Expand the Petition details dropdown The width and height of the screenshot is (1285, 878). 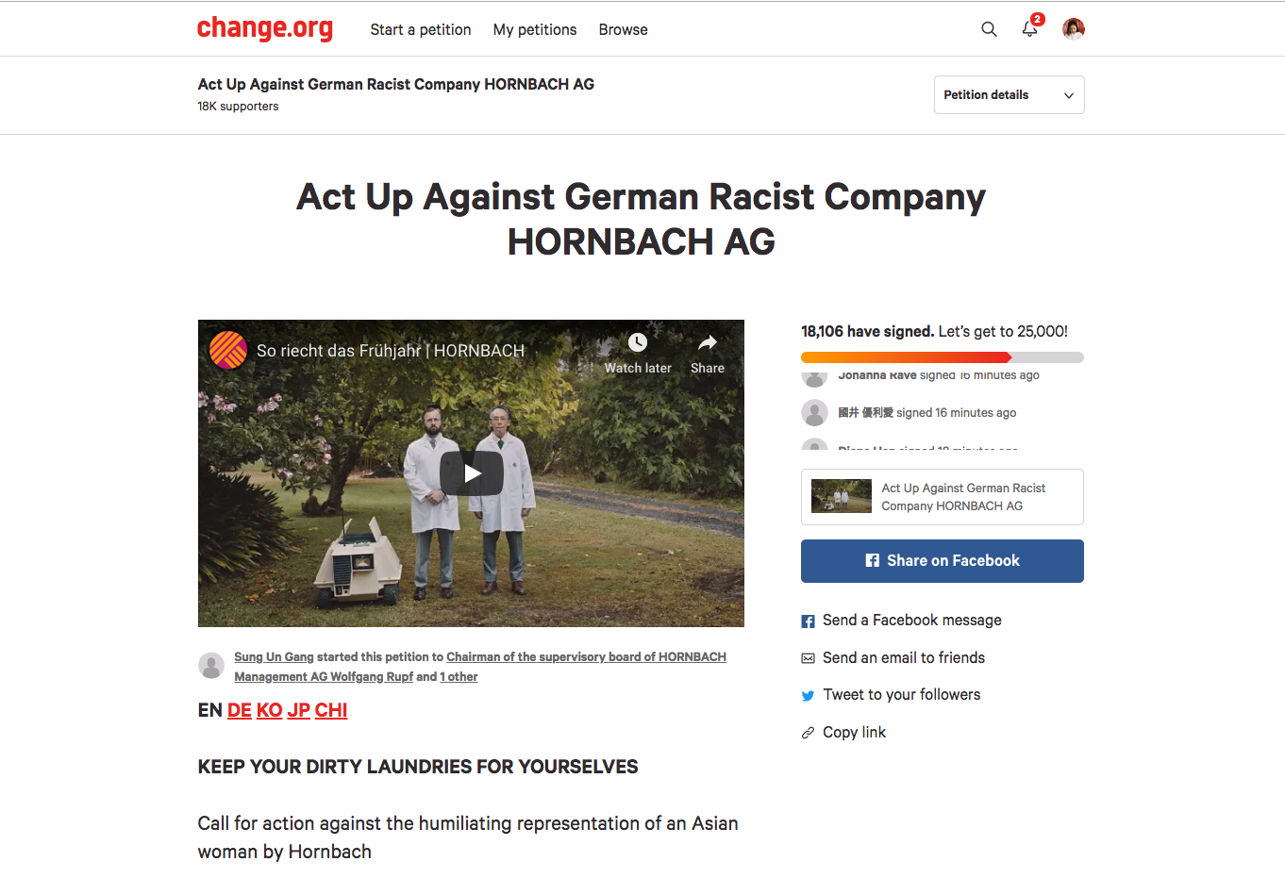(x=1009, y=95)
